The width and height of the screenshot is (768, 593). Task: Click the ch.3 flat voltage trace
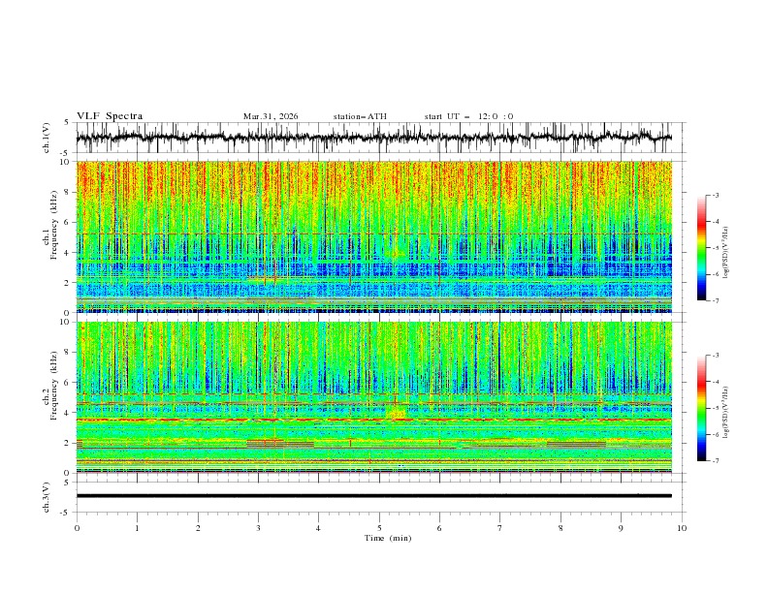(374, 496)
